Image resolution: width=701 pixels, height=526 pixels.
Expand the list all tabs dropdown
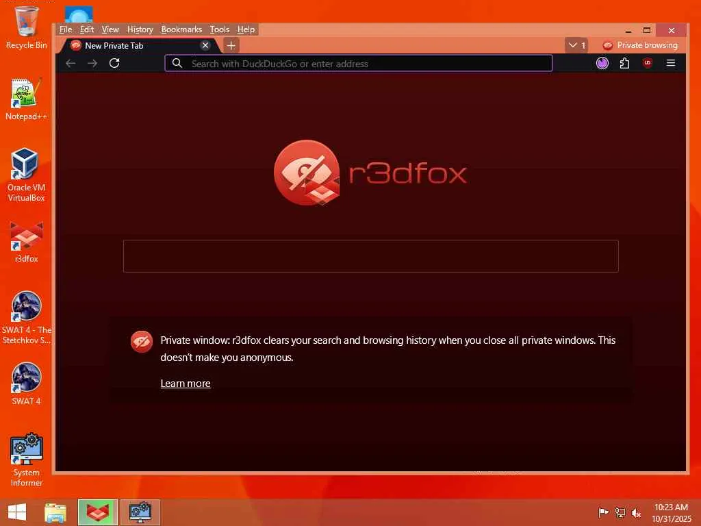[x=576, y=45]
